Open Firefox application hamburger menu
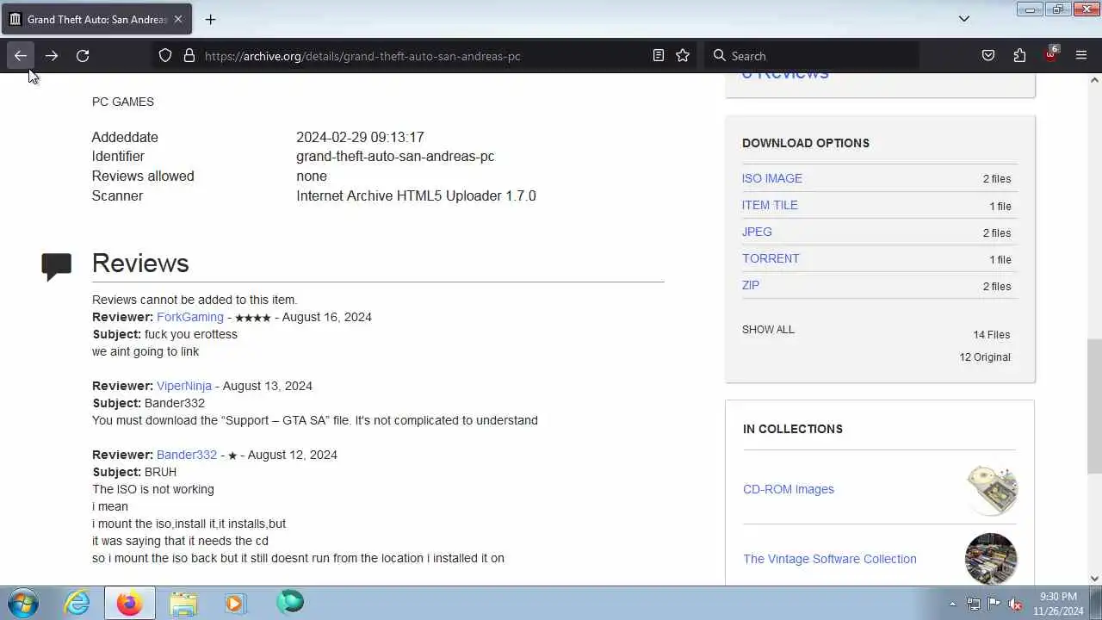The height and width of the screenshot is (620, 1102). tap(1081, 56)
